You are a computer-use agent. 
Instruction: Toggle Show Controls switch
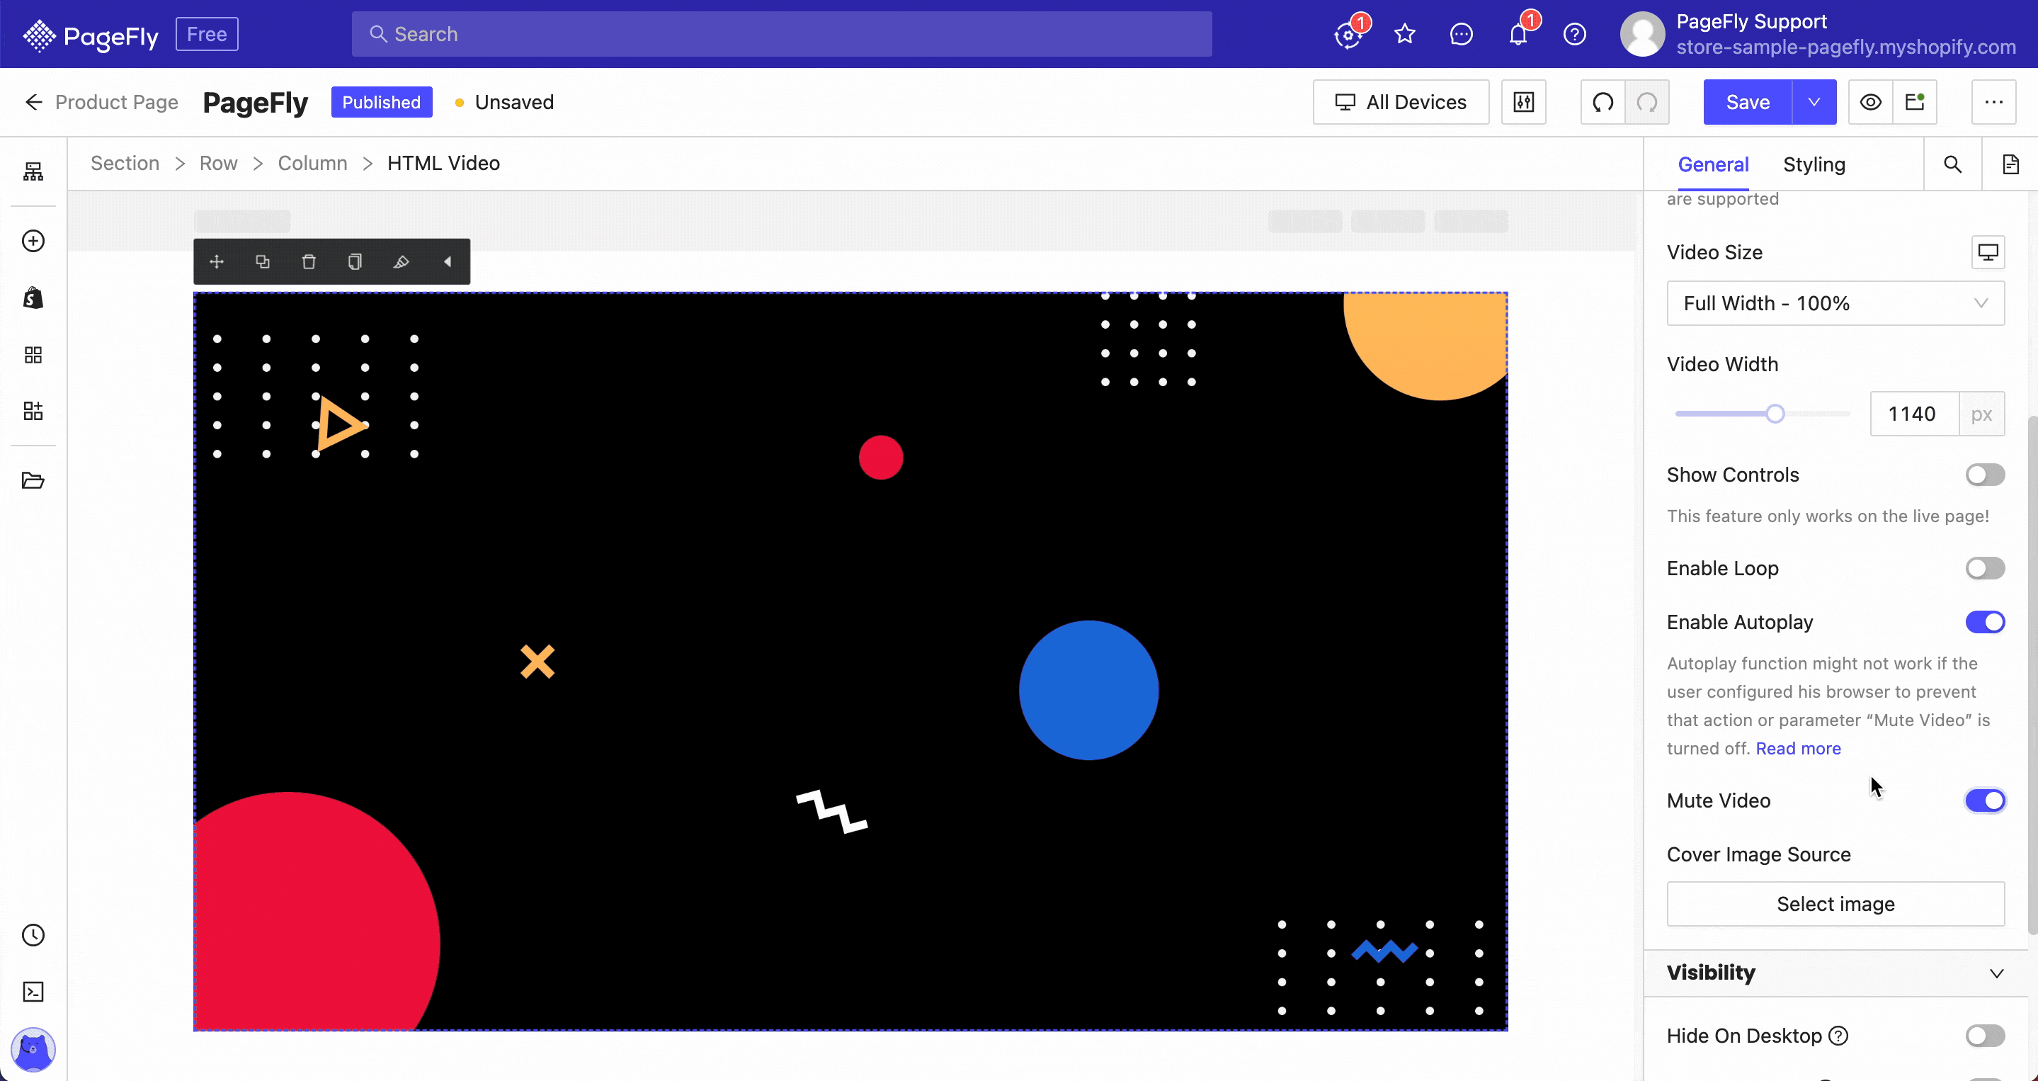[1985, 475]
